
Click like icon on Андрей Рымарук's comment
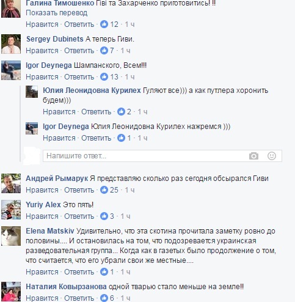(x=104, y=190)
